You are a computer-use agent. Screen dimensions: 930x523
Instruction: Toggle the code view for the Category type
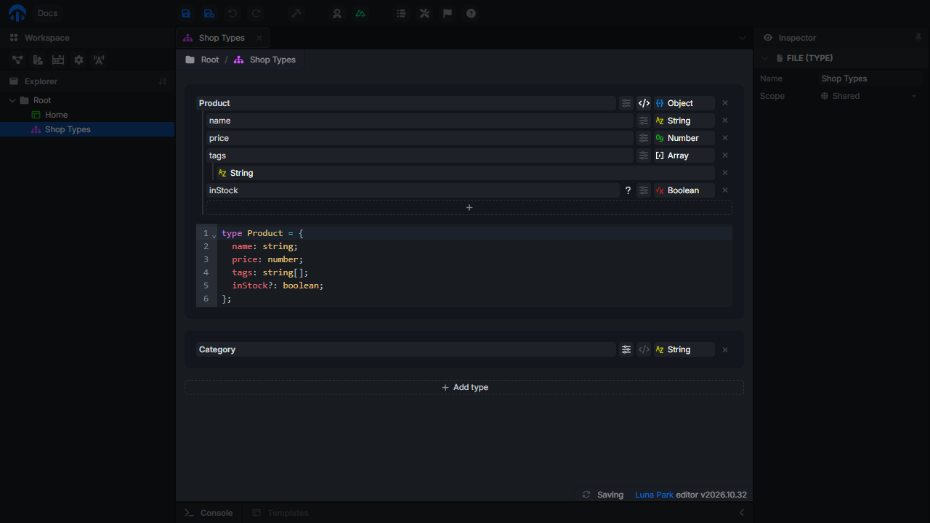click(x=644, y=349)
